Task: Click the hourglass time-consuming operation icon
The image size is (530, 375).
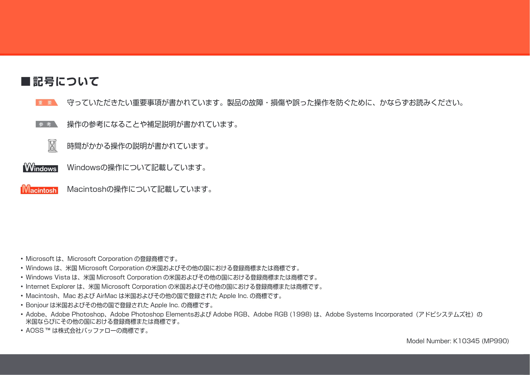Action: pyautogui.click(x=53, y=146)
